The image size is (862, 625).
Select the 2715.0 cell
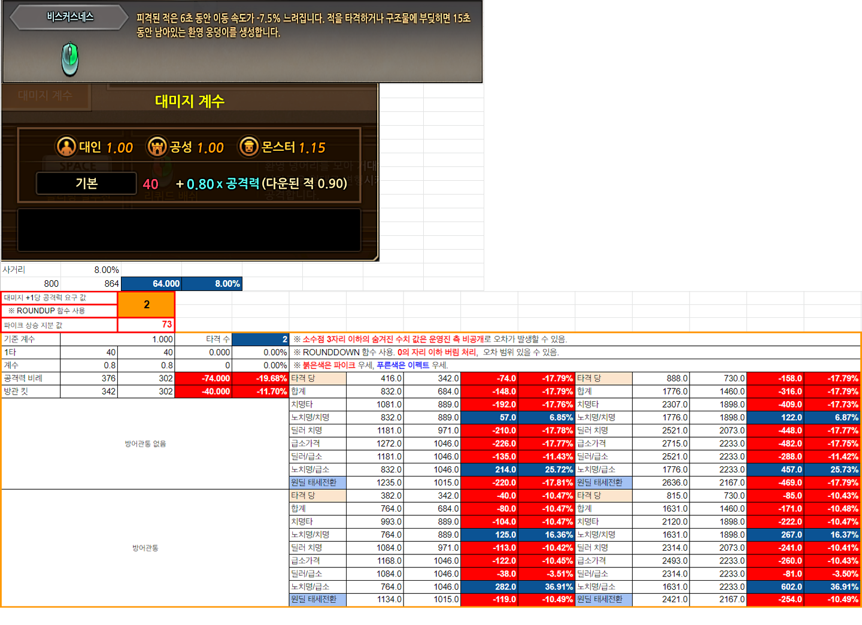tap(661, 444)
